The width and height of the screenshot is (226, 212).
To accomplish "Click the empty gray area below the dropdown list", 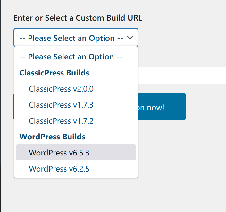I will [x=96, y=196].
